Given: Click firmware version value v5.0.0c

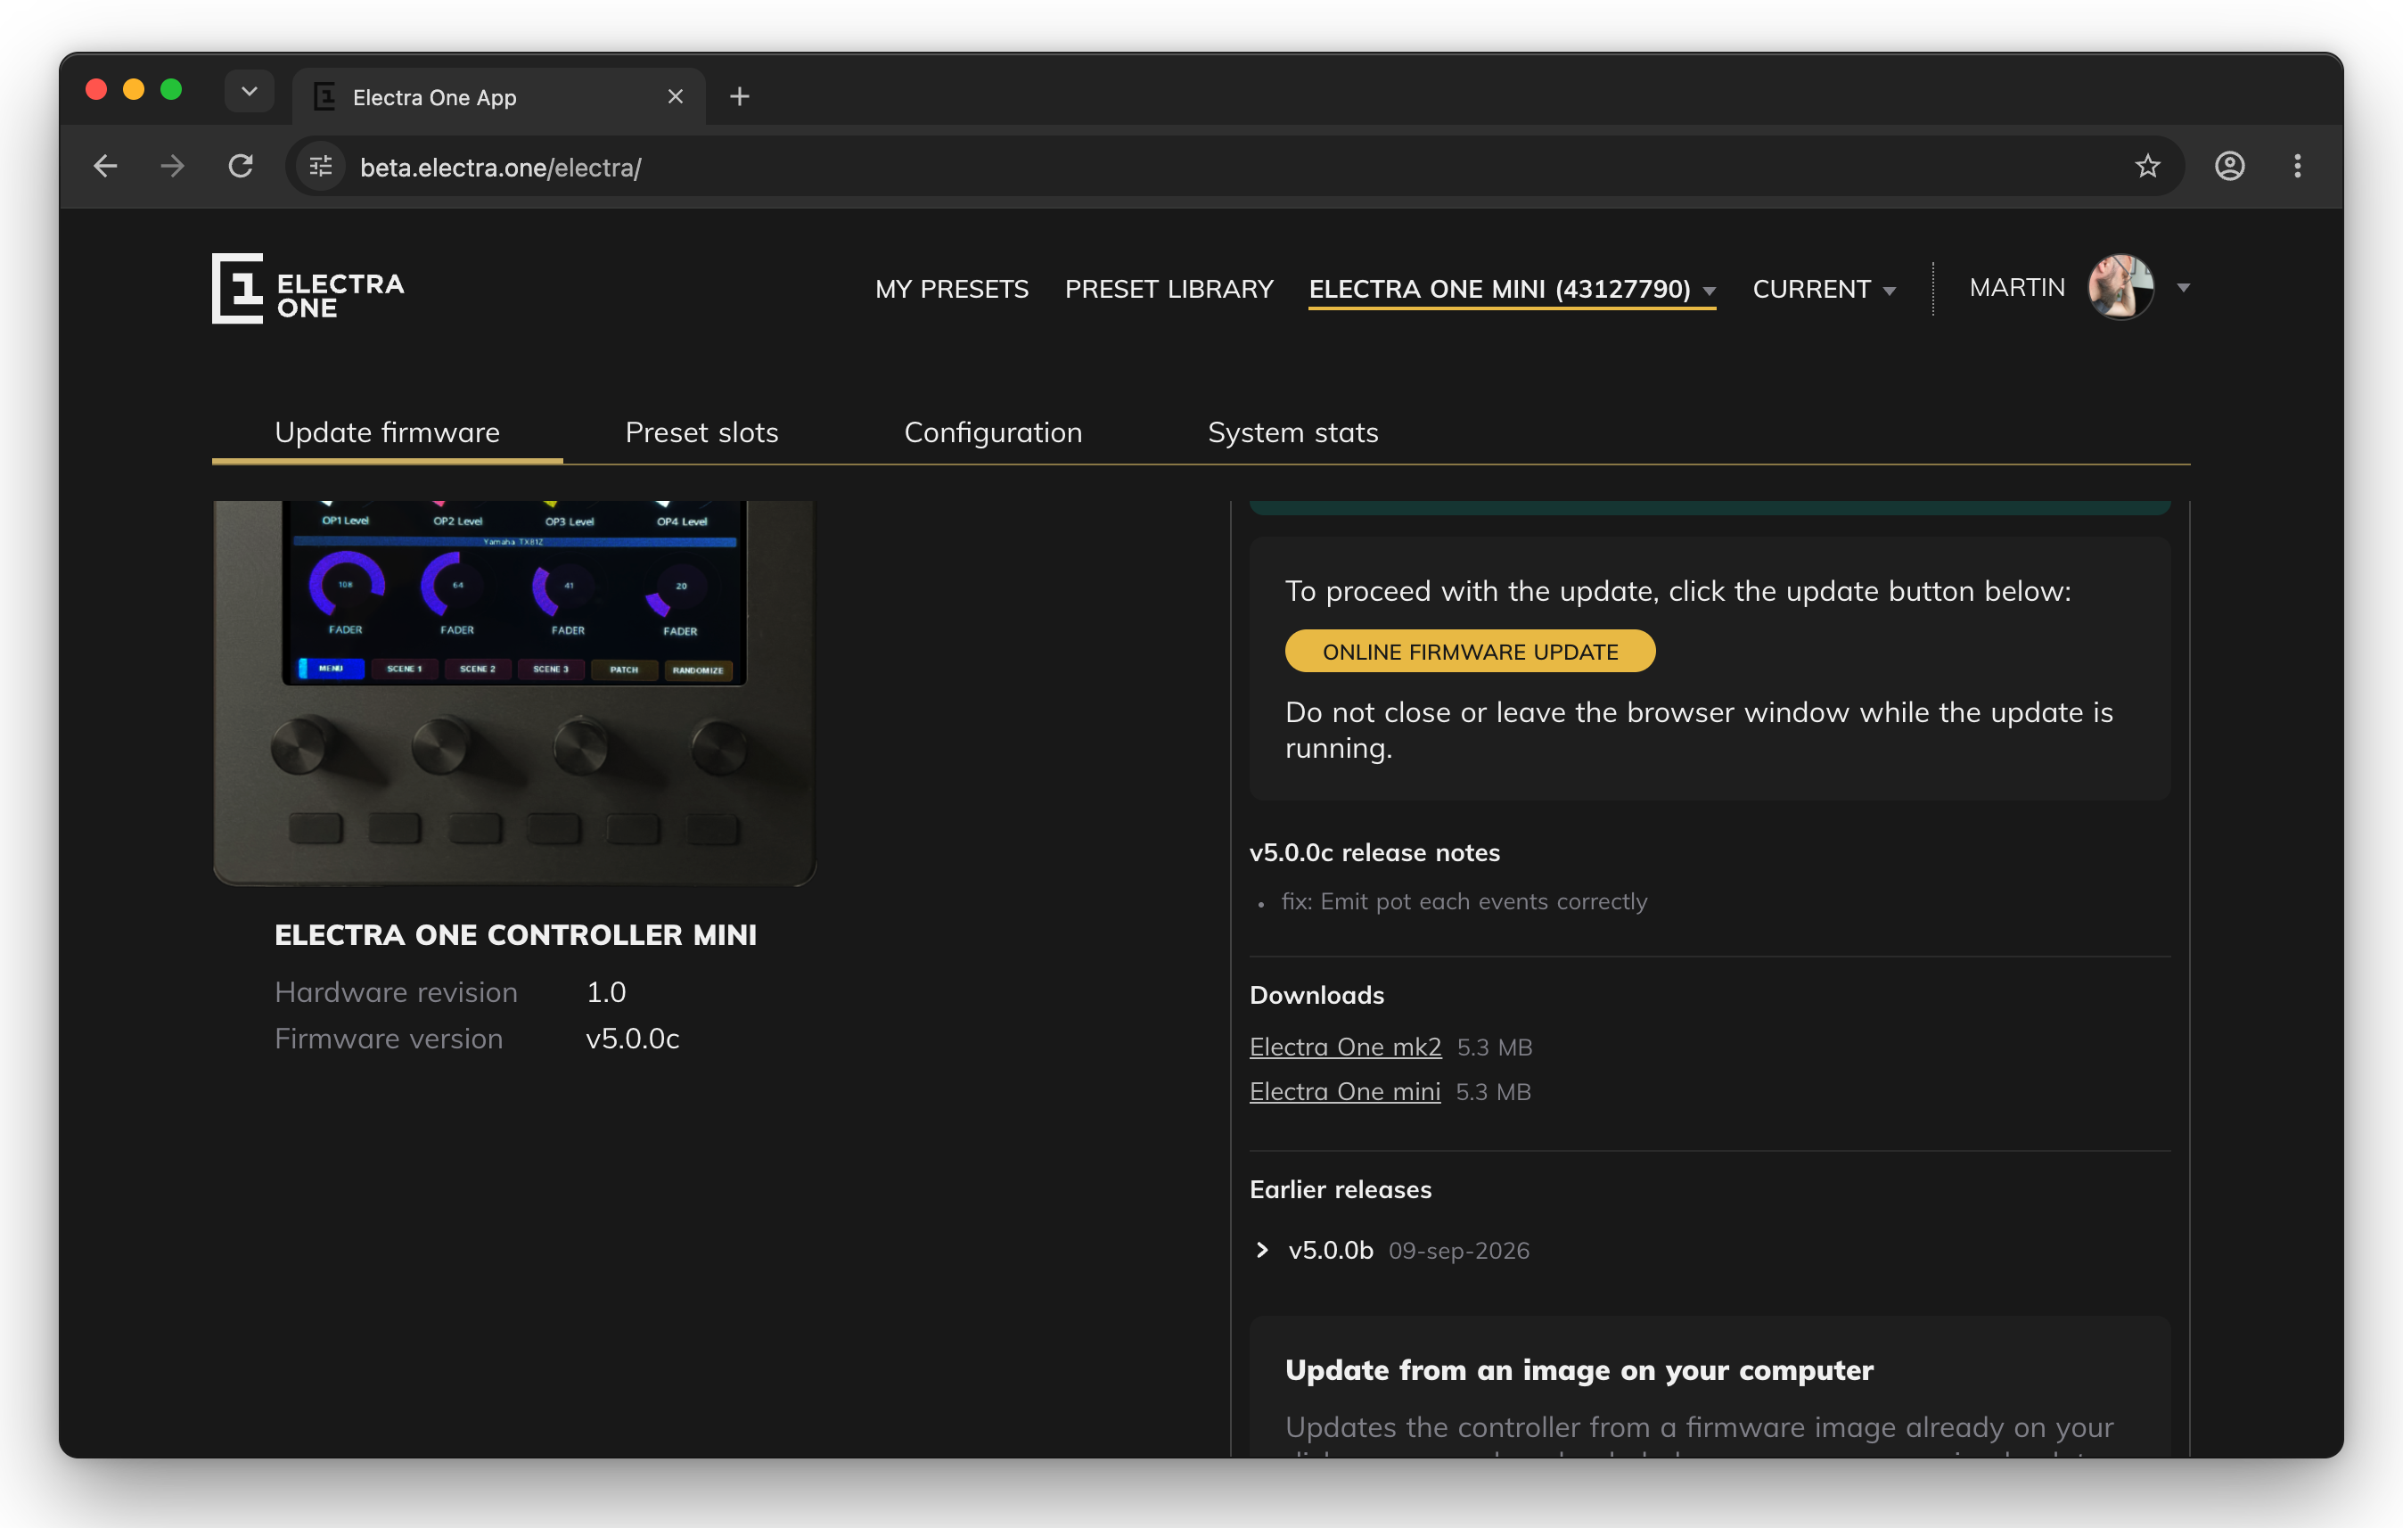Looking at the screenshot, I should tap(633, 1038).
